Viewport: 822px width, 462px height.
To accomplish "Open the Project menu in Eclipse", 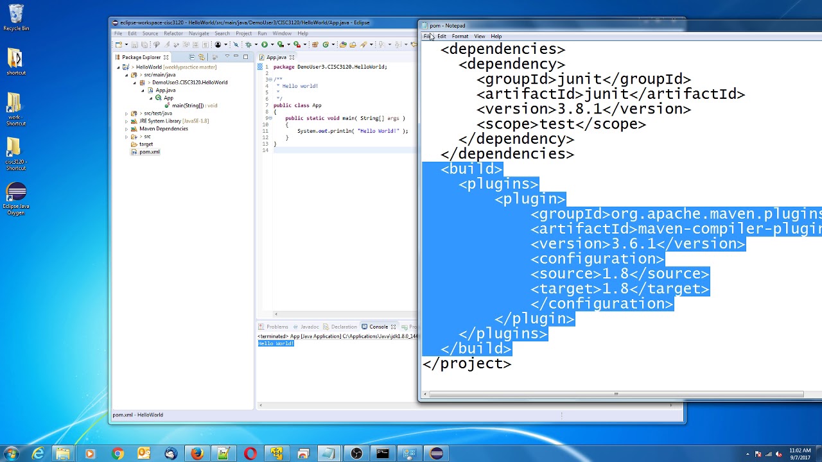I will point(244,33).
